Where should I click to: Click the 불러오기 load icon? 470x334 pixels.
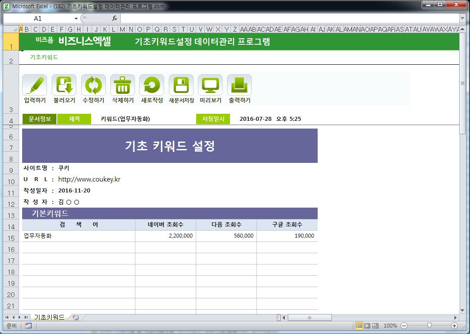(64, 85)
